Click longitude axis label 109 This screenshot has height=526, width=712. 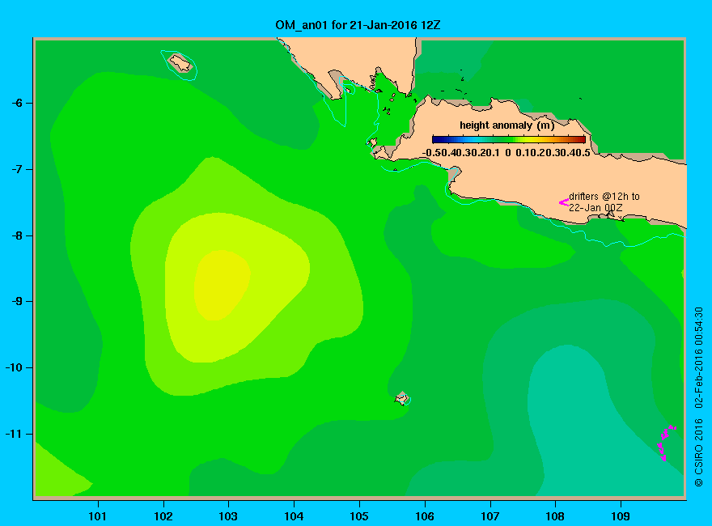621,516
